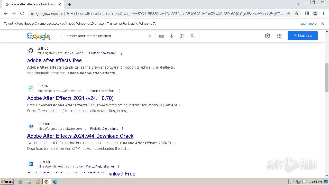Go back to the previous page
This screenshot has width=329, height=185.
[x=6, y=13]
